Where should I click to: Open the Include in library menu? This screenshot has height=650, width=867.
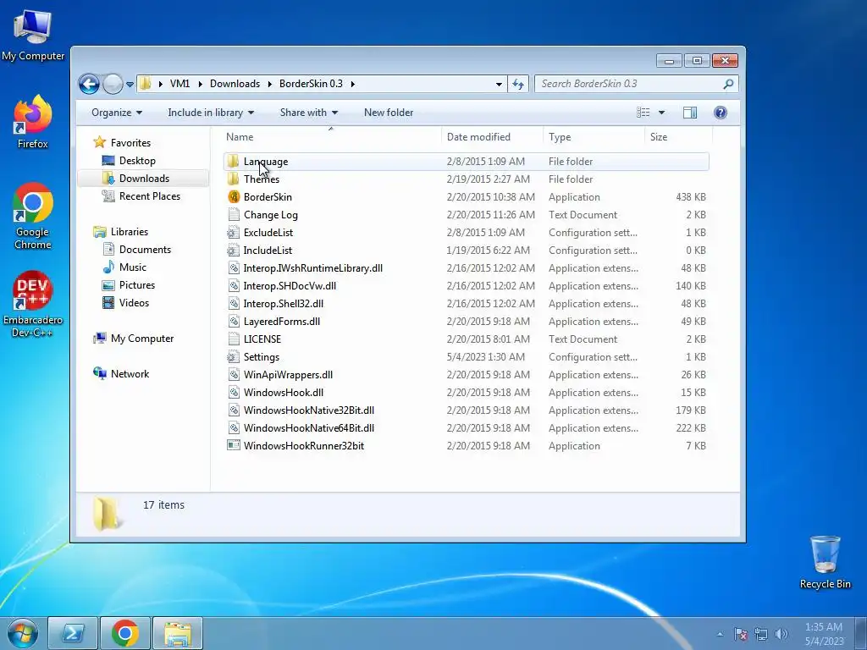click(211, 113)
